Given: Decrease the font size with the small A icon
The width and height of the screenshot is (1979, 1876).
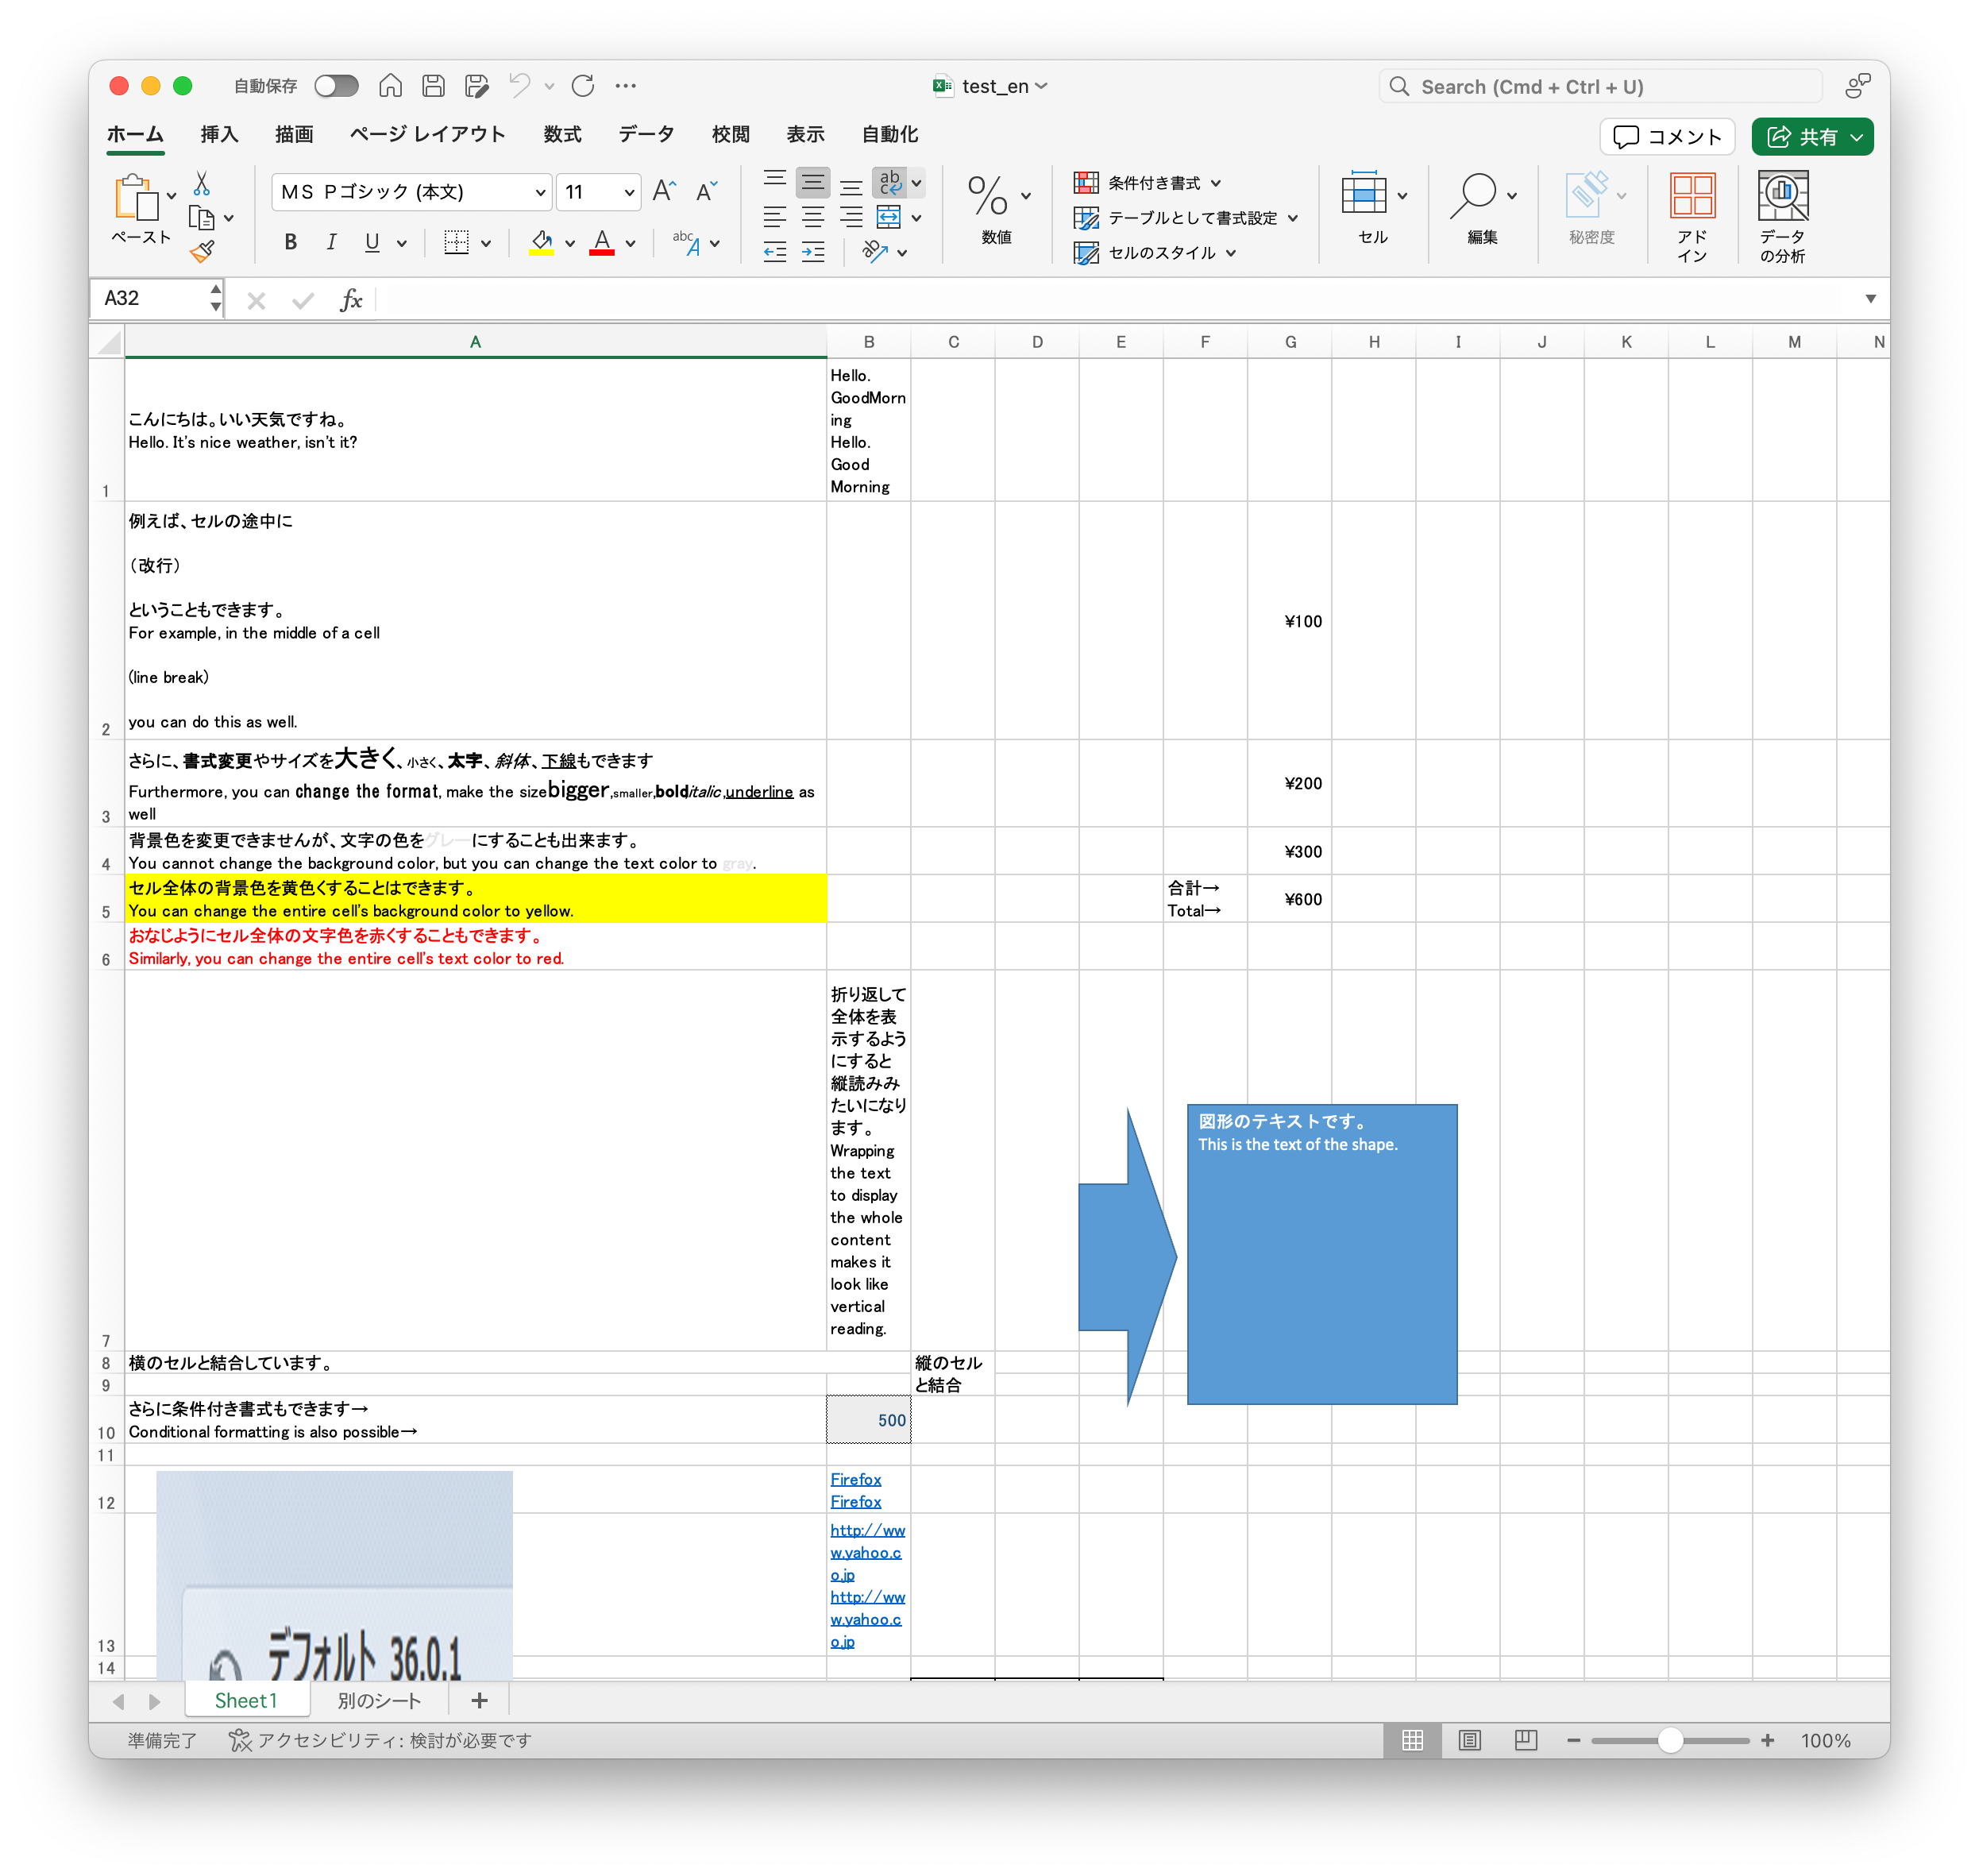Looking at the screenshot, I should (706, 191).
